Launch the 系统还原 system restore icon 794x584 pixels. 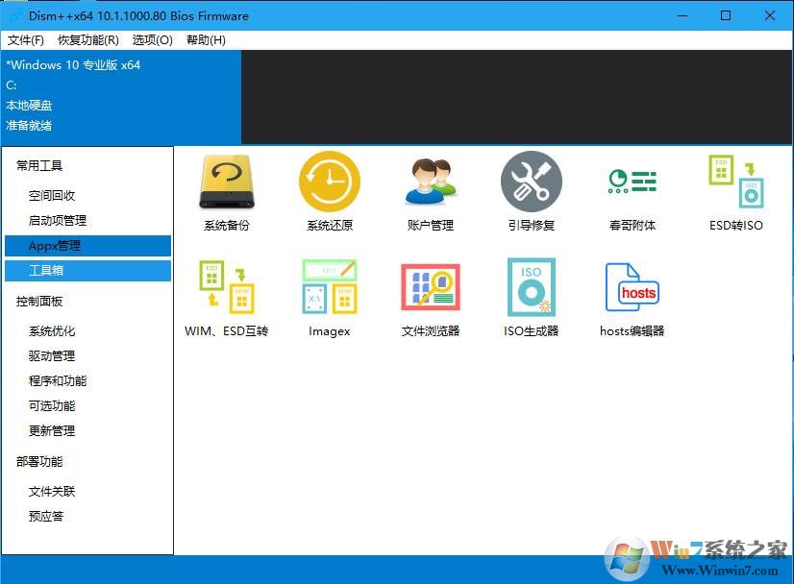tap(330, 182)
